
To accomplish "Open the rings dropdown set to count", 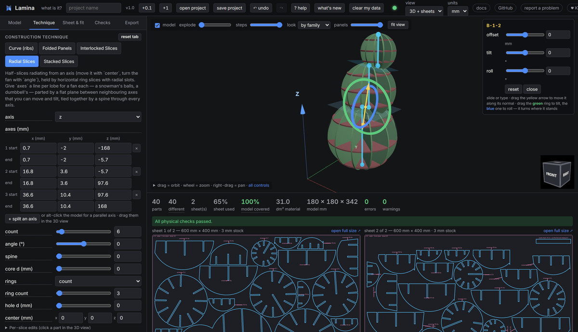I will [x=98, y=281].
